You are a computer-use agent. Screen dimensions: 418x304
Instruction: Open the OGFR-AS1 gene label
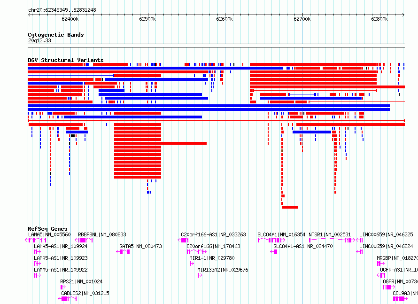click(399, 270)
